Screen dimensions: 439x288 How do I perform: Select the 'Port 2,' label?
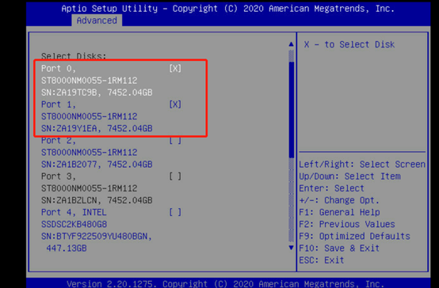point(58,140)
